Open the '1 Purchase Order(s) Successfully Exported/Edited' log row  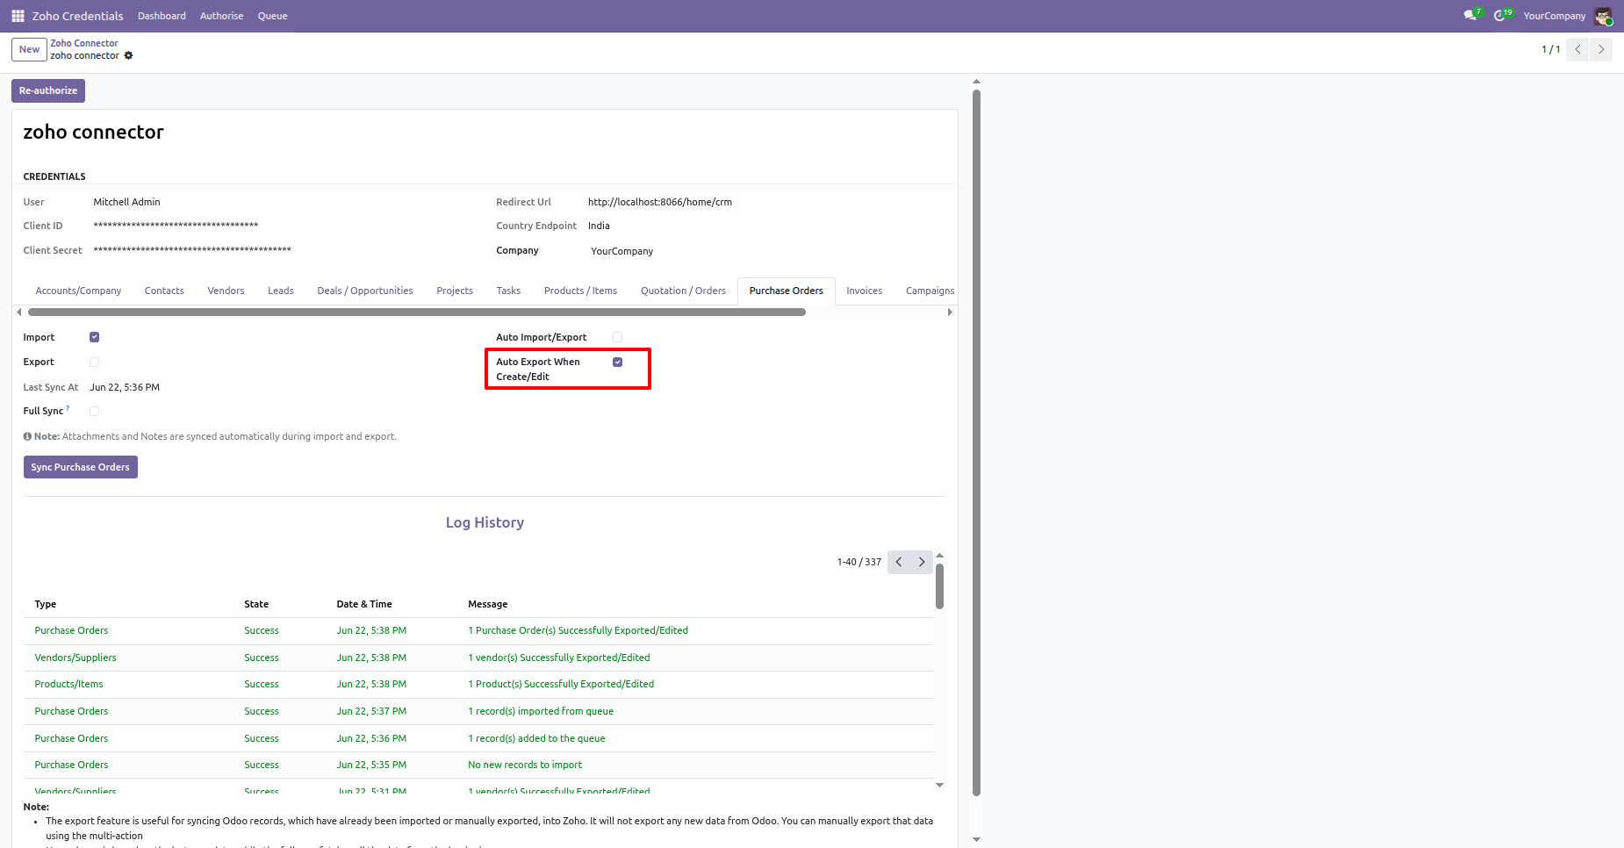pyautogui.click(x=478, y=630)
